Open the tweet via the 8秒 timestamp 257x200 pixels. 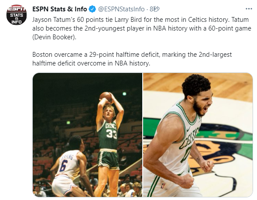pos(154,9)
